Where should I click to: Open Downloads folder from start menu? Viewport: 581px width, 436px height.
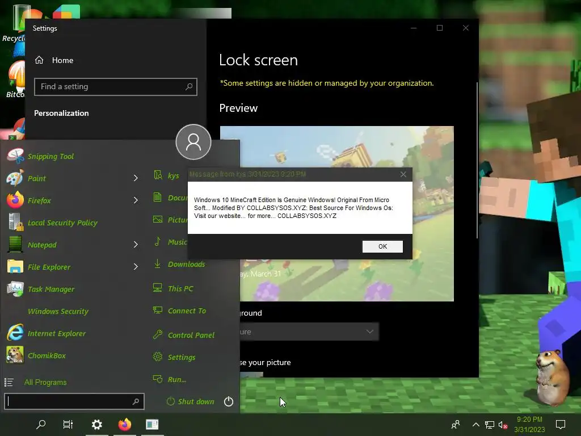coord(179,264)
